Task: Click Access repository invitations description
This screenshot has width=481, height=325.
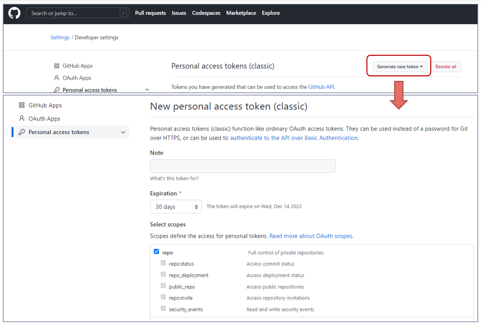Action: [278, 298]
